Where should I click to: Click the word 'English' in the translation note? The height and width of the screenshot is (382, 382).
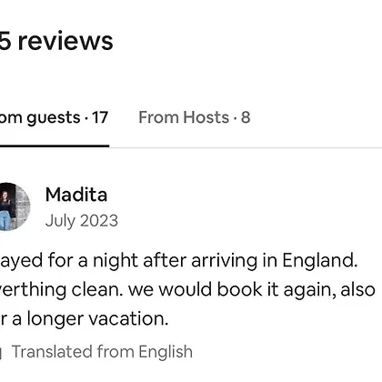pyautogui.click(x=166, y=352)
